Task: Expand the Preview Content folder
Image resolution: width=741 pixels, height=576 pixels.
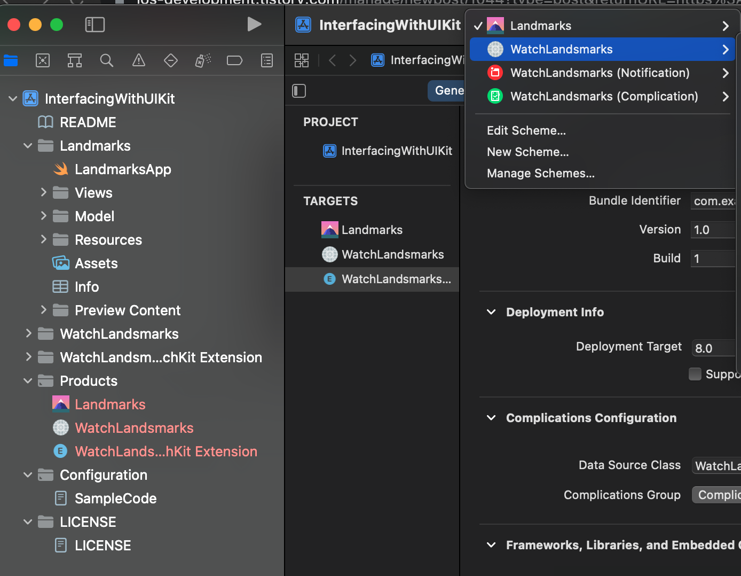Action: click(43, 310)
